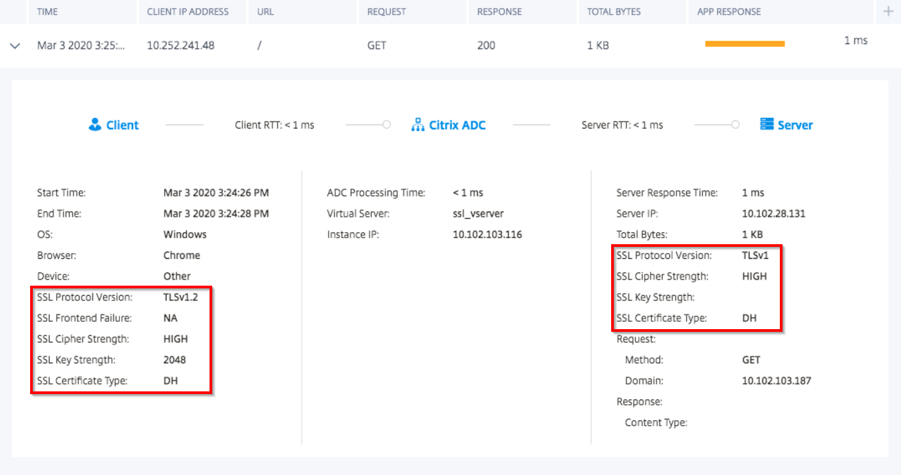Viewport: 901px width, 475px height.
Task: Click the orange app response time bar
Action: 744,44
